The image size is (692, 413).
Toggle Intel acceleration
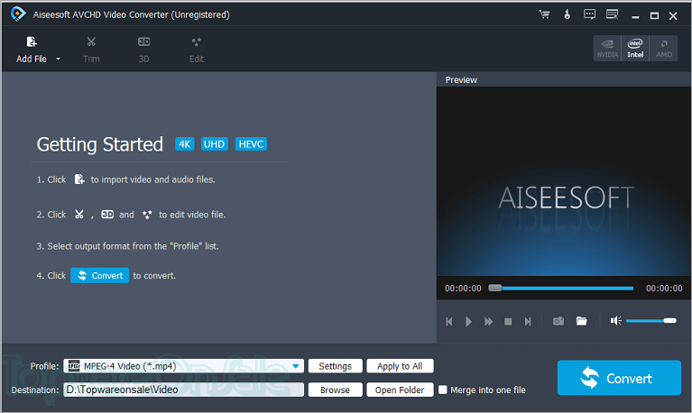tap(635, 49)
